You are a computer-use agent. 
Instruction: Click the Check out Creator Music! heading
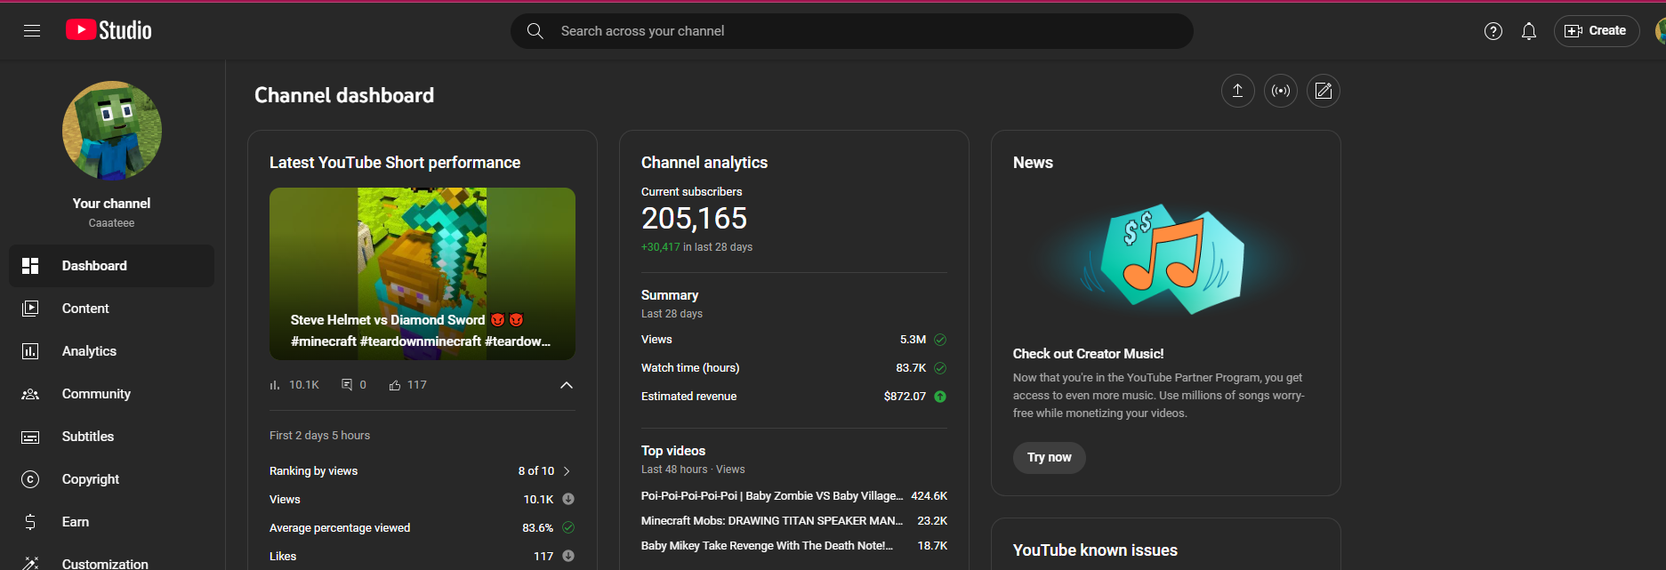pyautogui.click(x=1088, y=354)
